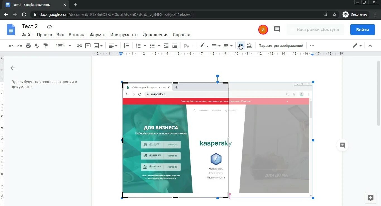Open the text alignment dropdown

[113, 46]
